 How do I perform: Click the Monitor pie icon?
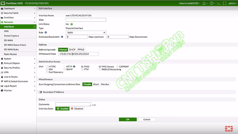(2, 90)
